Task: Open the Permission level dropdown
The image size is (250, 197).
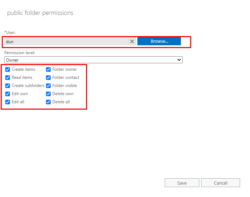Action: [x=93, y=60]
